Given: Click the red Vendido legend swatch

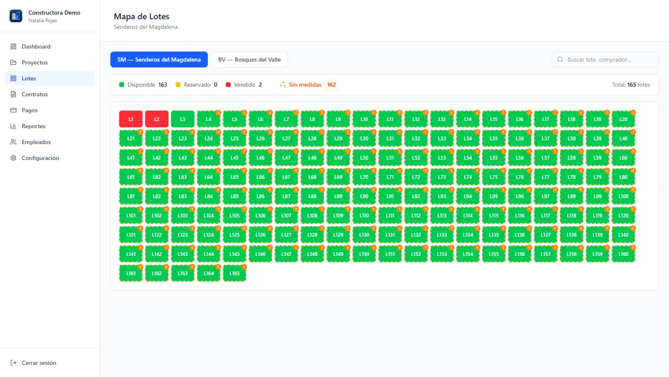Looking at the screenshot, I should coord(228,85).
